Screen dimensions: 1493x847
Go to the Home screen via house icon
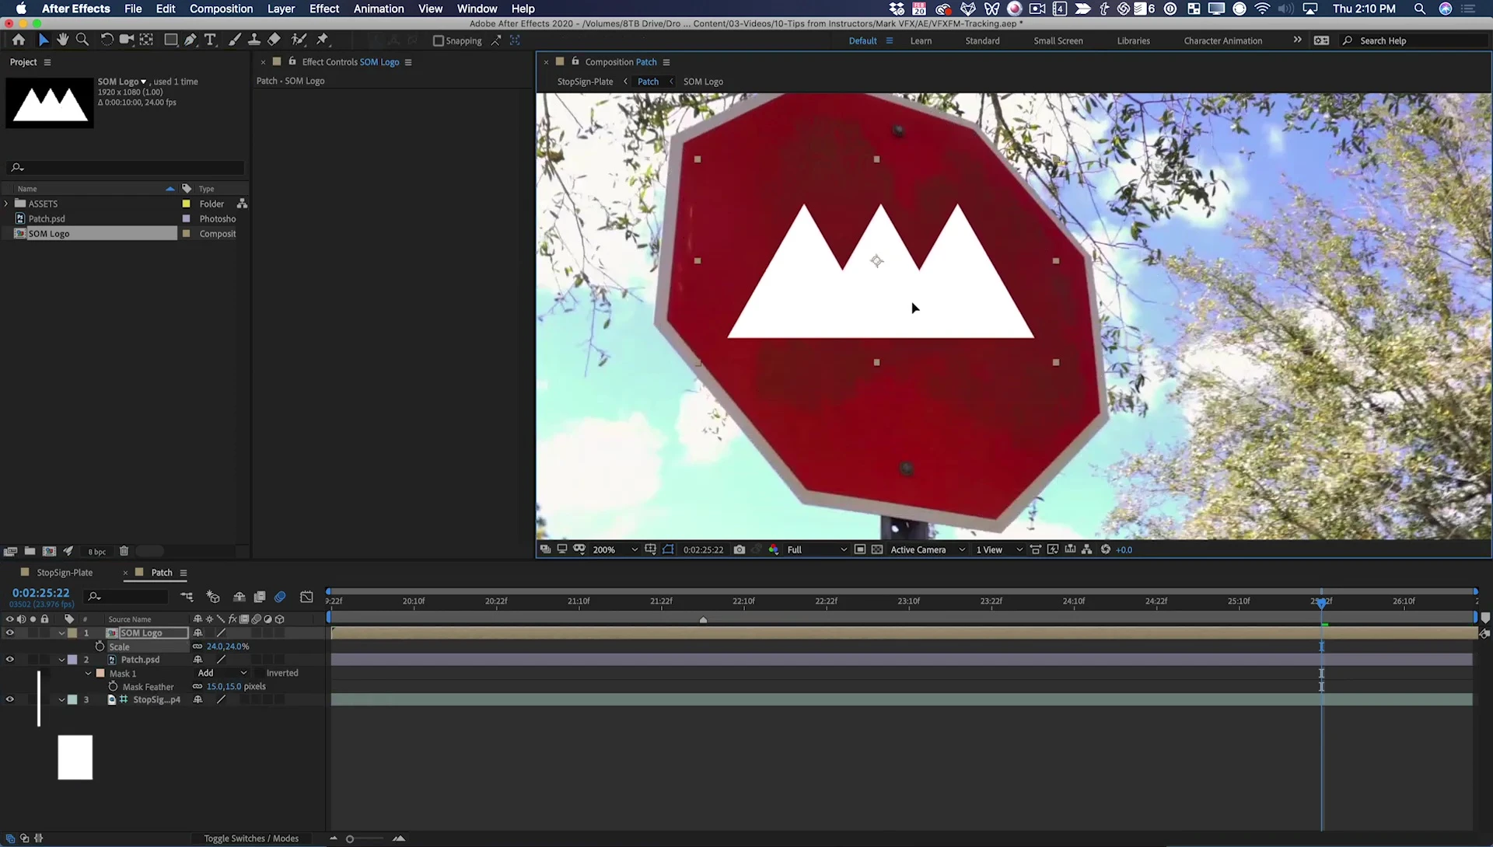(19, 40)
